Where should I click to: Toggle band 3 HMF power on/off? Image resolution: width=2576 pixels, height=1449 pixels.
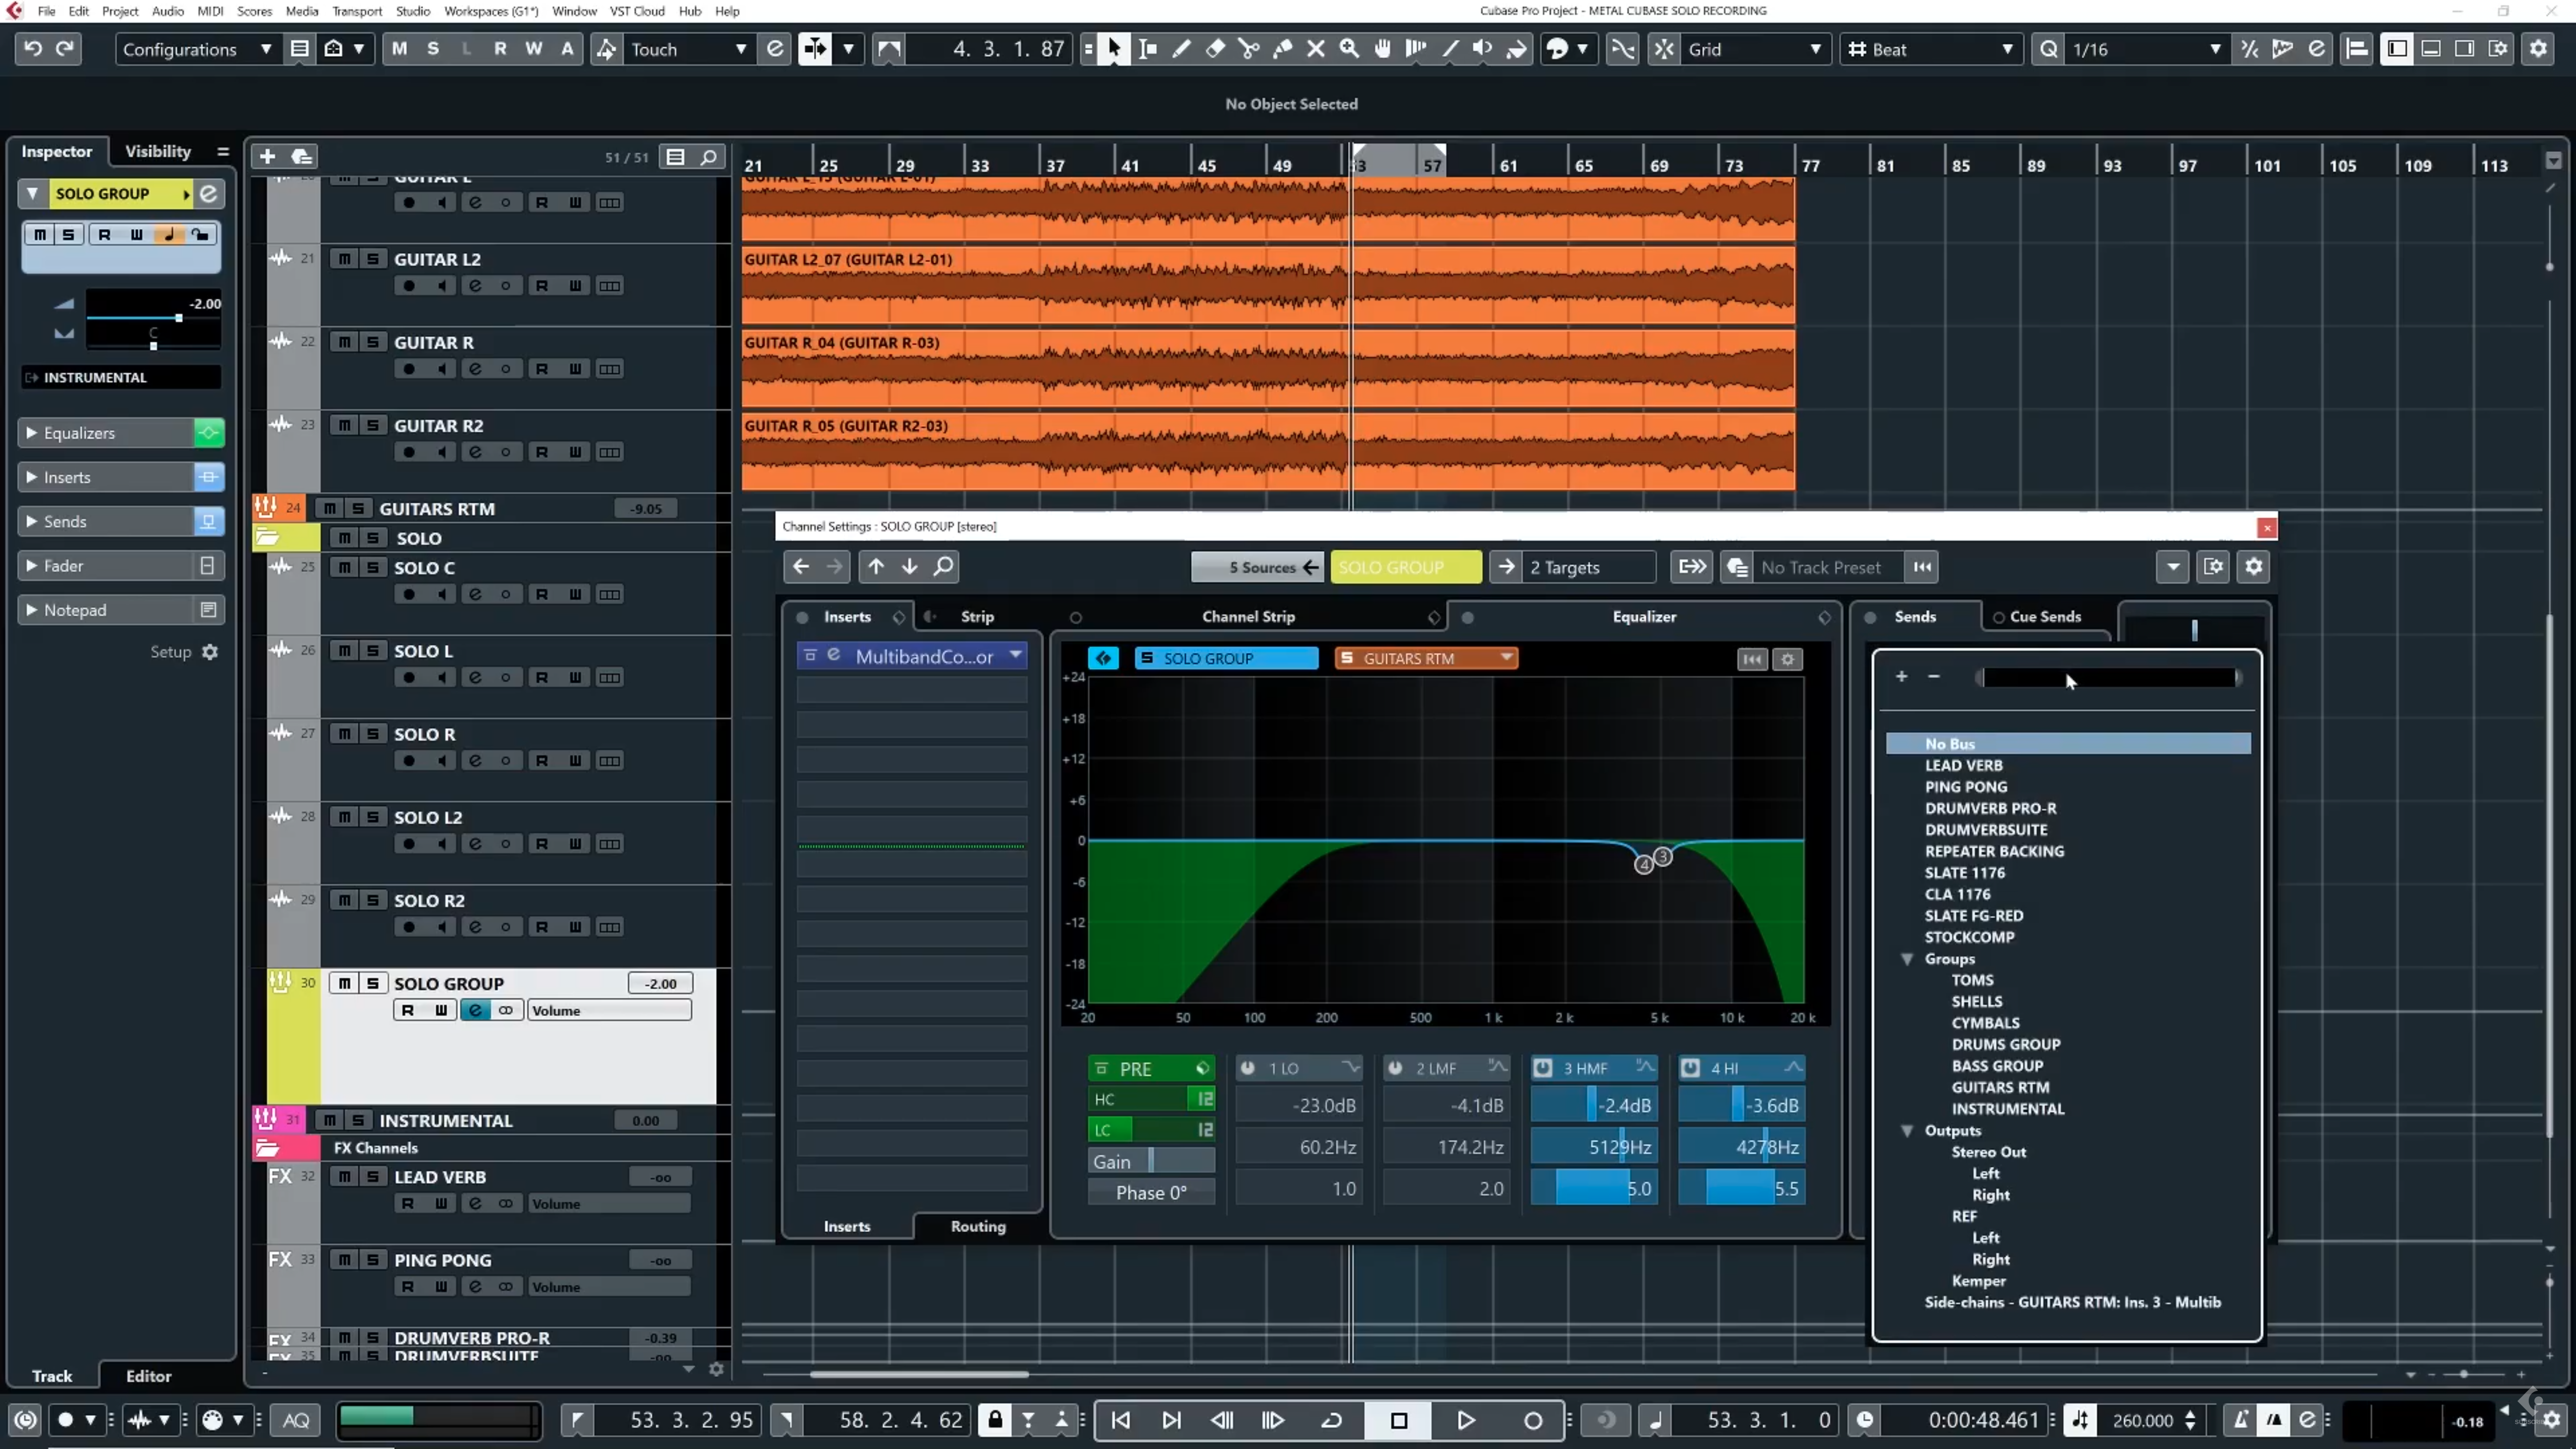click(x=1543, y=1068)
